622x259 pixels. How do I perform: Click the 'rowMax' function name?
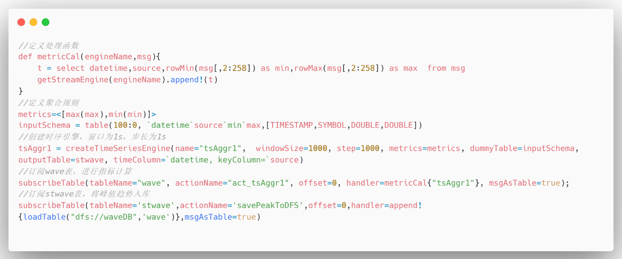309,69
